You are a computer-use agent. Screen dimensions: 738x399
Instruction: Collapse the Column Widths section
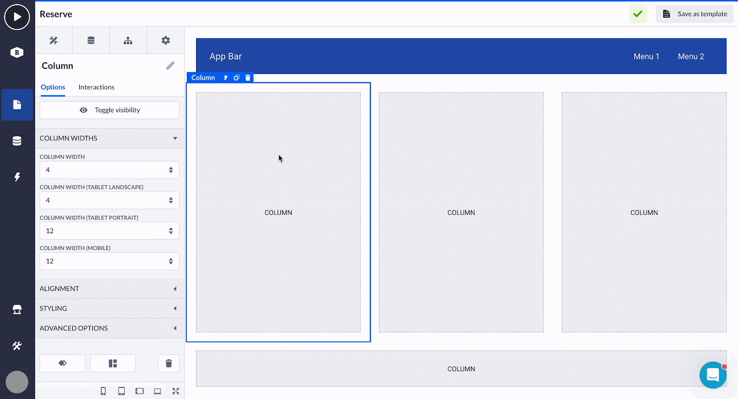(110, 138)
